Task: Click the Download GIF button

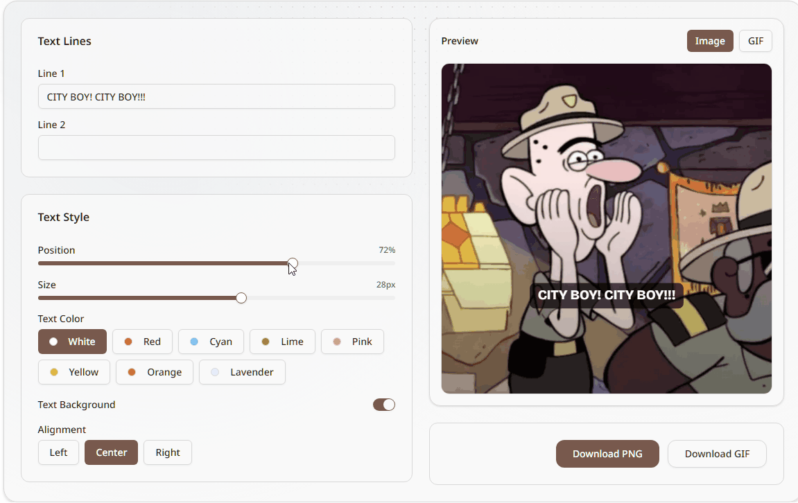Action: pos(717,454)
